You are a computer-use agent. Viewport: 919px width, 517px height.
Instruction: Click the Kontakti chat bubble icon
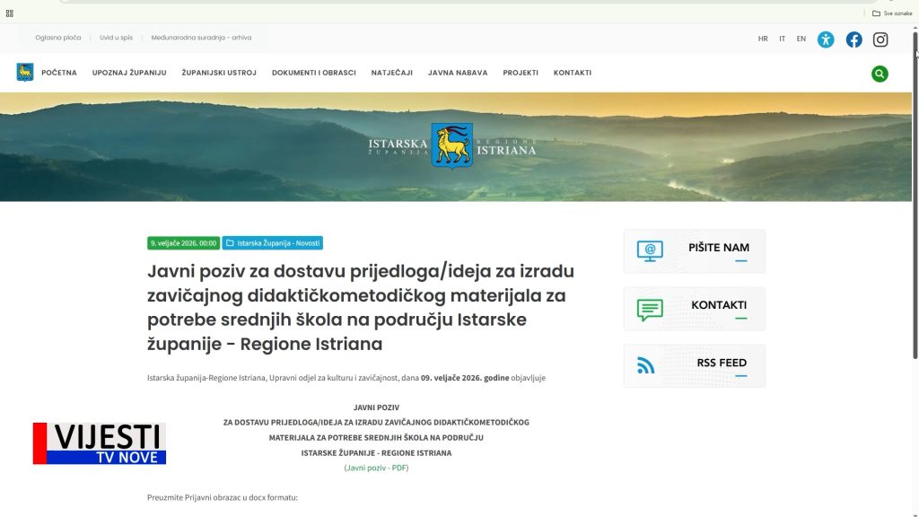pos(650,309)
